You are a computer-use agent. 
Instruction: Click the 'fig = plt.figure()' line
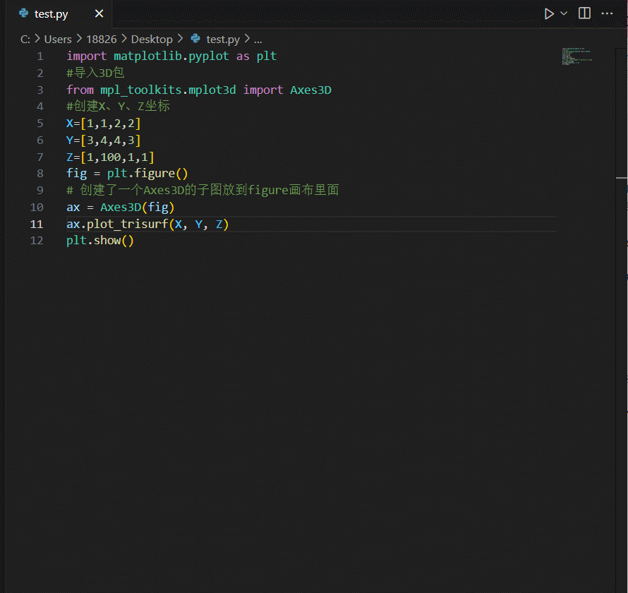coord(127,174)
